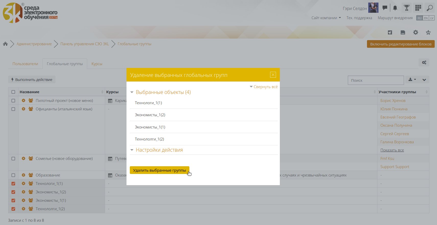Switch to the Курсы tab
This screenshot has width=437, height=225.
point(97,64)
